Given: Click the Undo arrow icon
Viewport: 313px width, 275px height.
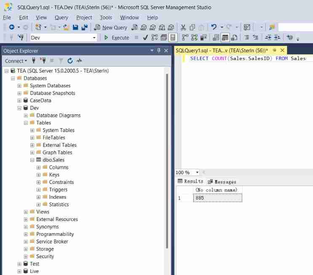Looking at the screenshot, I should (214, 27).
